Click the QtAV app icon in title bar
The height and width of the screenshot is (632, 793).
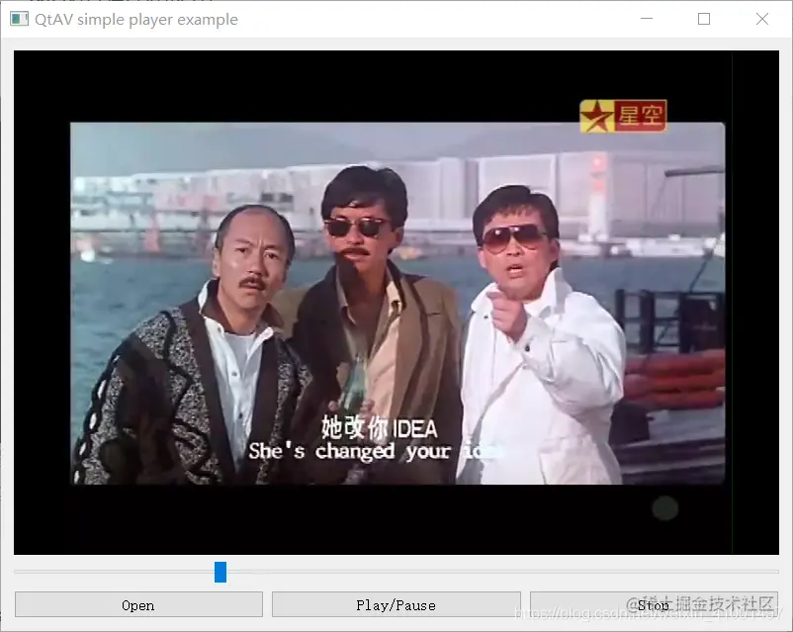pyautogui.click(x=19, y=19)
